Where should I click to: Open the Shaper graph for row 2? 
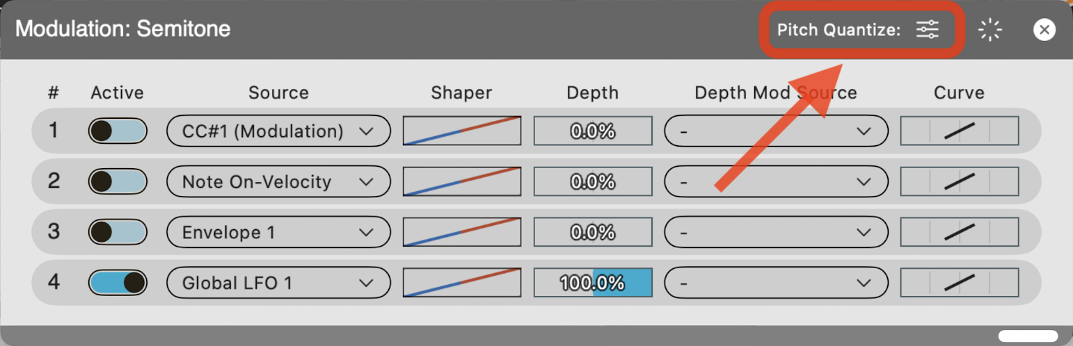click(462, 181)
